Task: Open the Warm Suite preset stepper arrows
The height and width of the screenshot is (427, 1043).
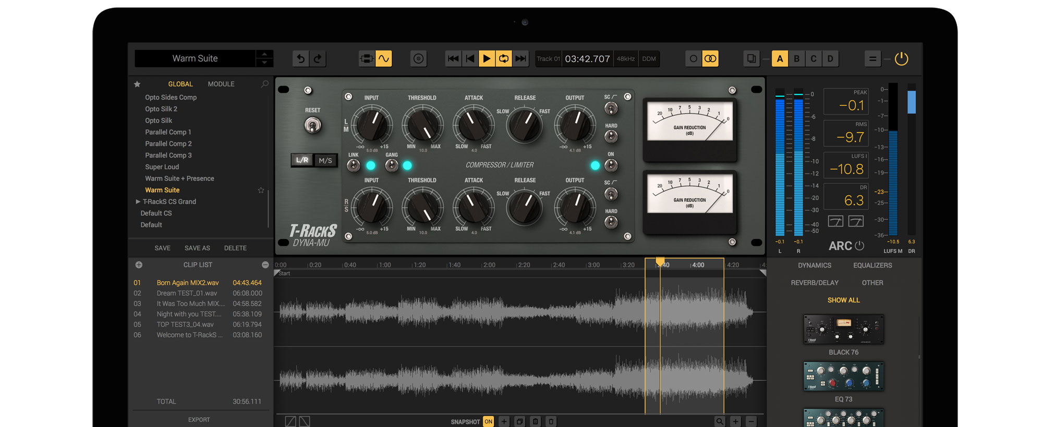Action: pyautogui.click(x=264, y=58)
